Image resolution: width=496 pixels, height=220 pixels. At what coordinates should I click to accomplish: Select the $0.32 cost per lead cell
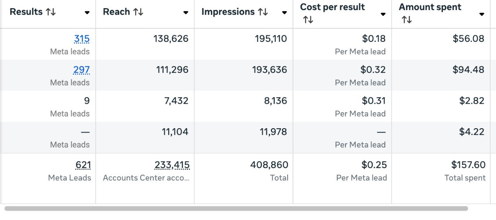(373, 70)
